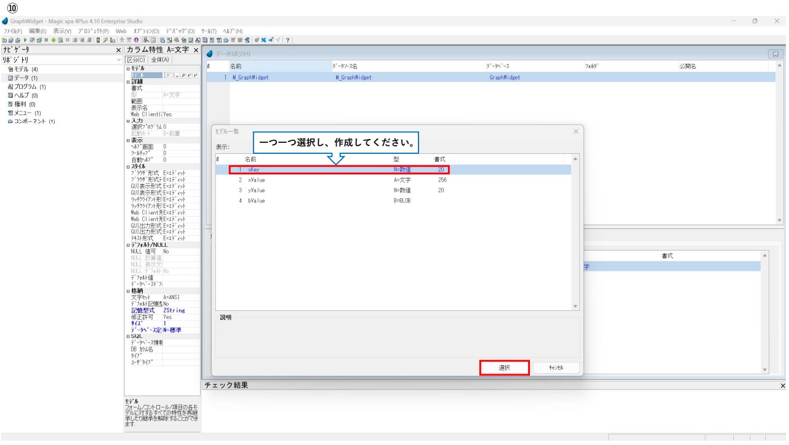The image size is (789, 445).
Task: Switch to the 全体(A) properties tab
Action: [x=160, y=60]
